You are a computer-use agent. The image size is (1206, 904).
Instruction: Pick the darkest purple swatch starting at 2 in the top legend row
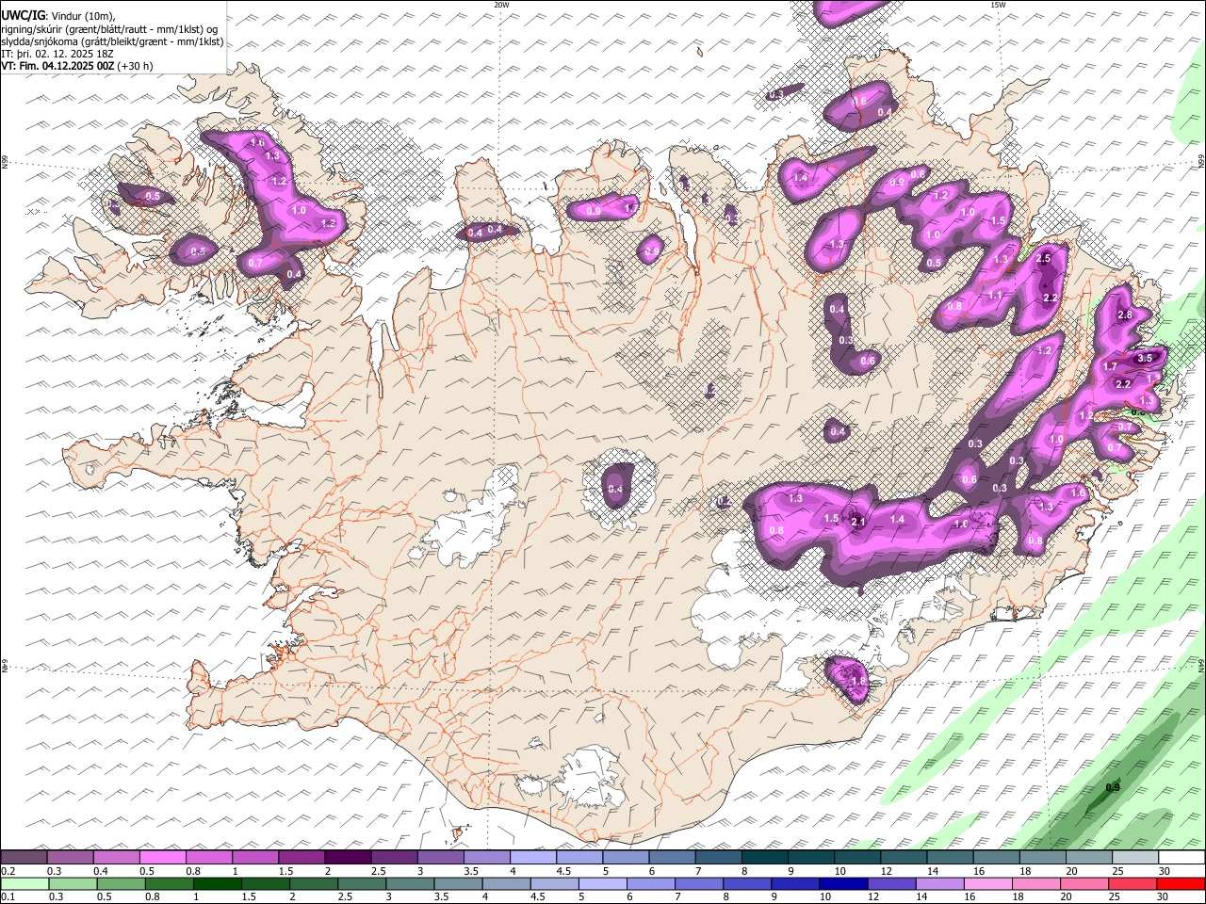[347, 858]
